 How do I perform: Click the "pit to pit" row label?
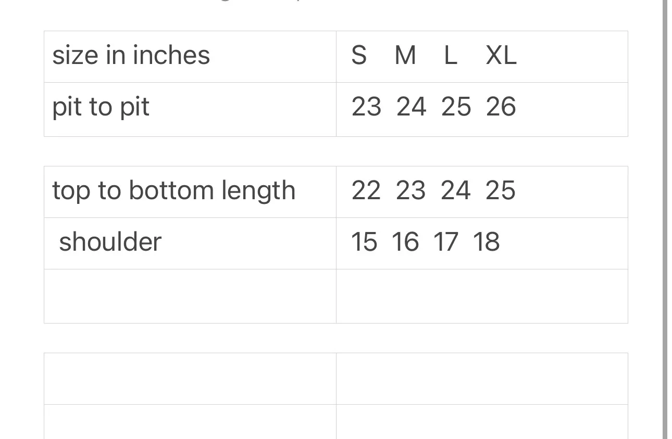(x=101, y=107)
